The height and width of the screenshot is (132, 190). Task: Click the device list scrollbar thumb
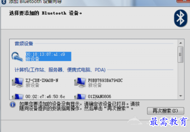pos(180,55)
